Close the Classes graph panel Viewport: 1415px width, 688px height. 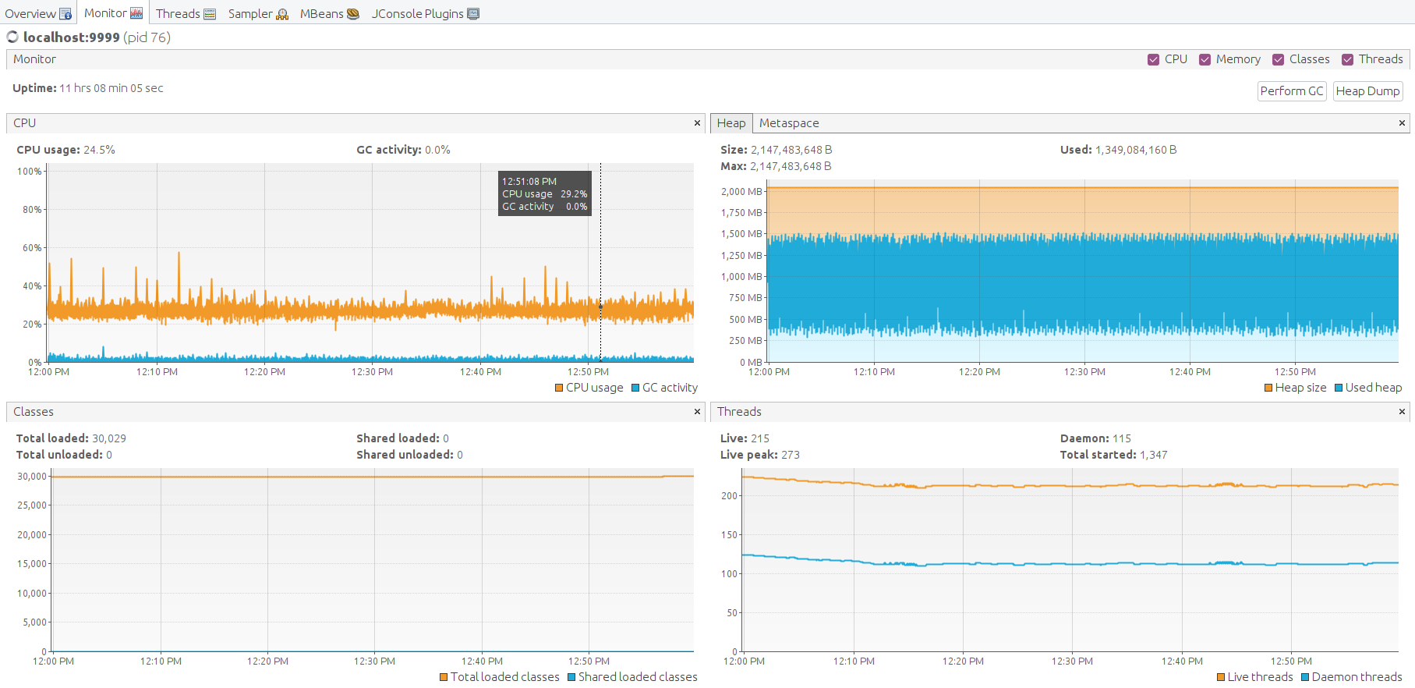coord(697,412)
